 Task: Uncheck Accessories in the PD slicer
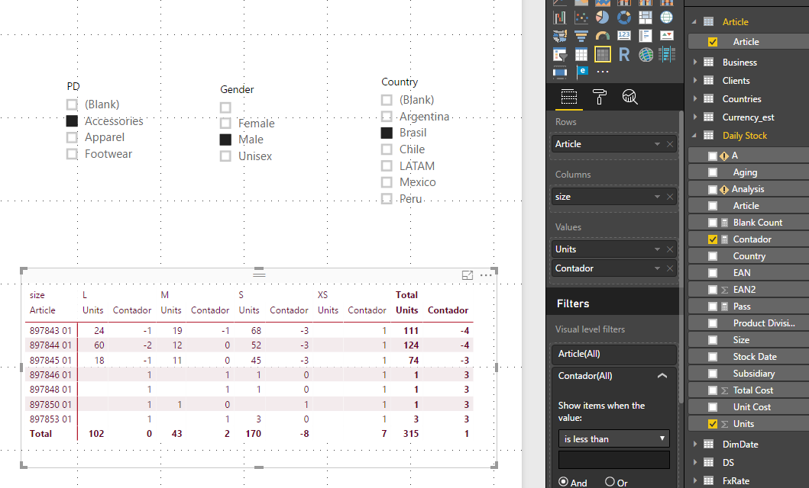pos(72,121)
